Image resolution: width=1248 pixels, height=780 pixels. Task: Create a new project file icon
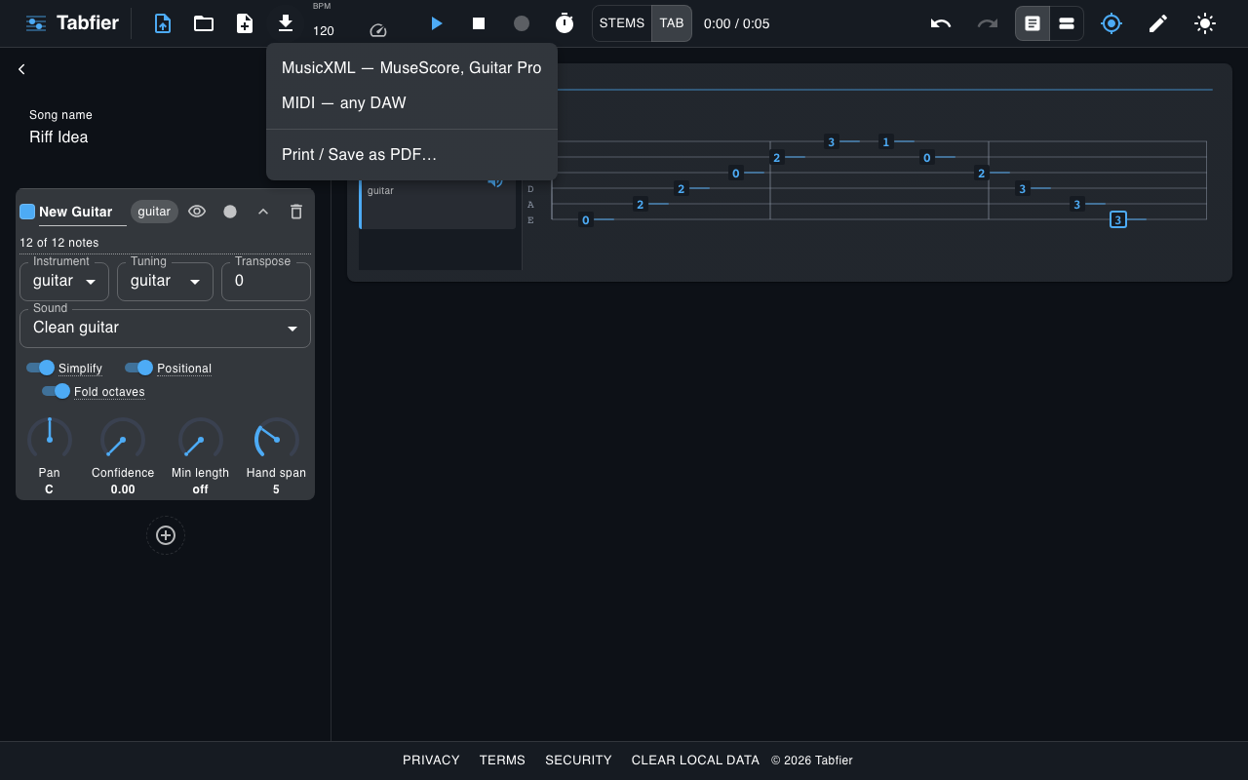click(245, 23)
